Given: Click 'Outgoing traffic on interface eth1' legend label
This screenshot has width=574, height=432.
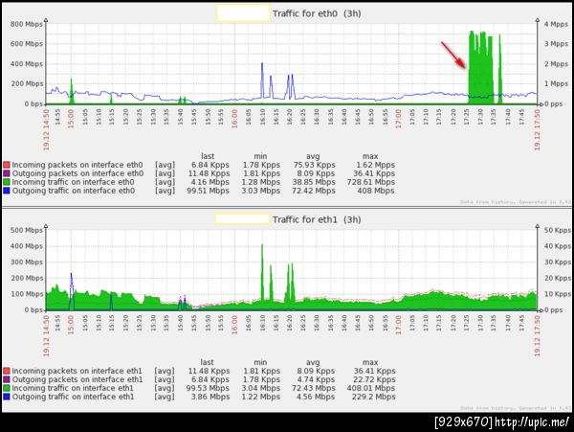Looking at the screenshot, I should tap(74, 397).
